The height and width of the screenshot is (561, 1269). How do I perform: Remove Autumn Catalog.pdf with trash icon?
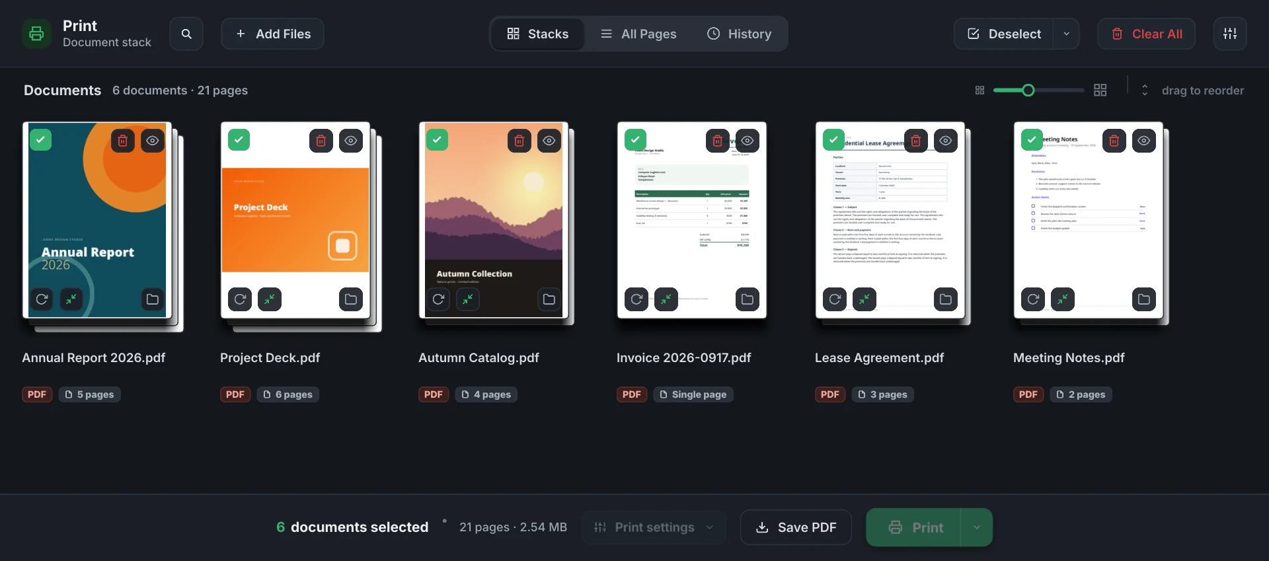pyautogui.click(x=519, y=141)
